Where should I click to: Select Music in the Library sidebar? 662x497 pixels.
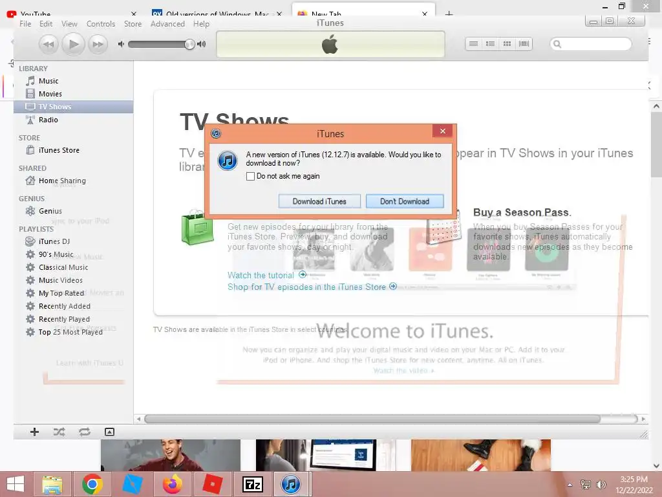click(x=74, y=81)
